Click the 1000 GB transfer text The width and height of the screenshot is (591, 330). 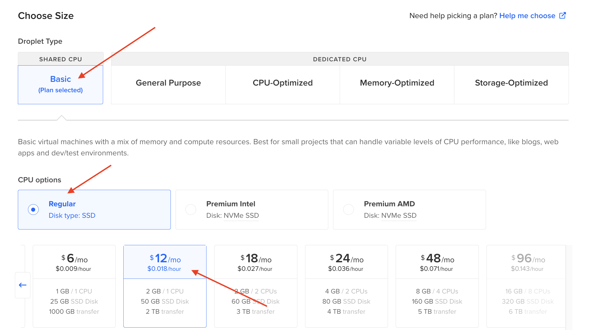tap(74, 312)
